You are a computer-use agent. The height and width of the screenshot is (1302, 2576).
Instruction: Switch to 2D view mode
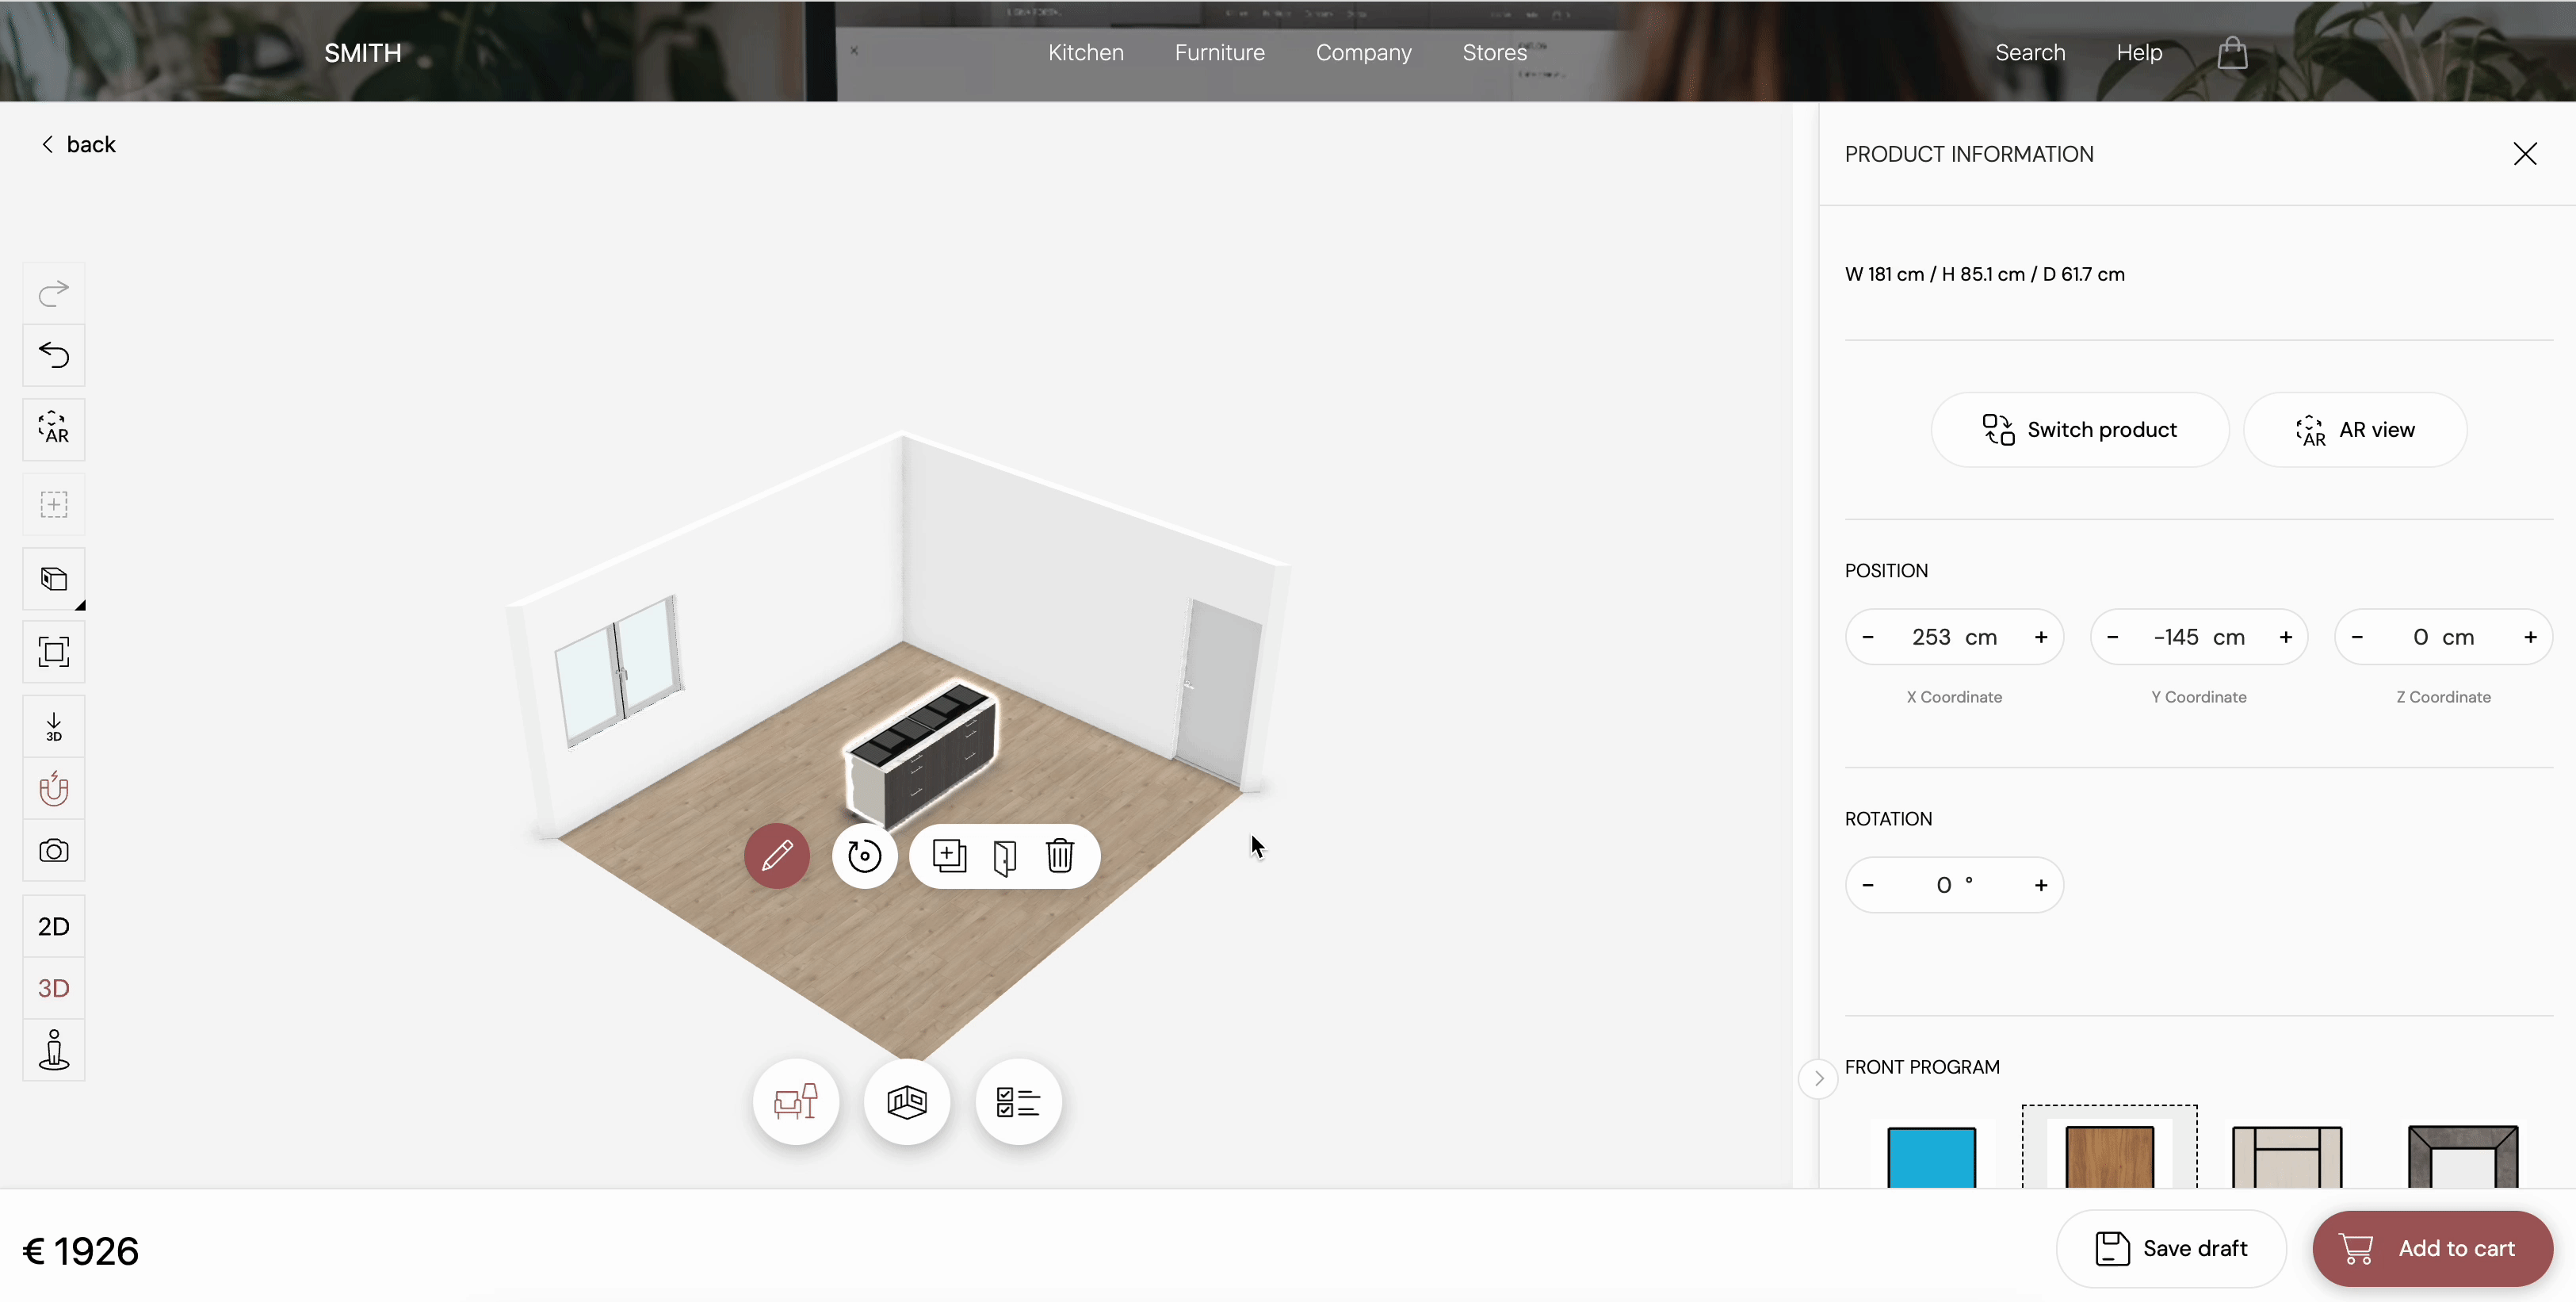pyautogui.click(x=54, y=927)
